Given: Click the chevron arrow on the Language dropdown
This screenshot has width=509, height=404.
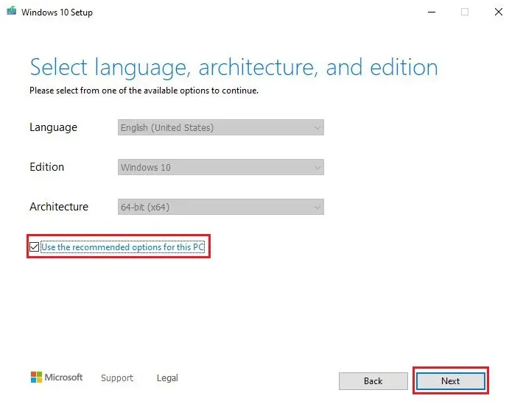Looking at the screenshot, I should [x=317, y=128].
